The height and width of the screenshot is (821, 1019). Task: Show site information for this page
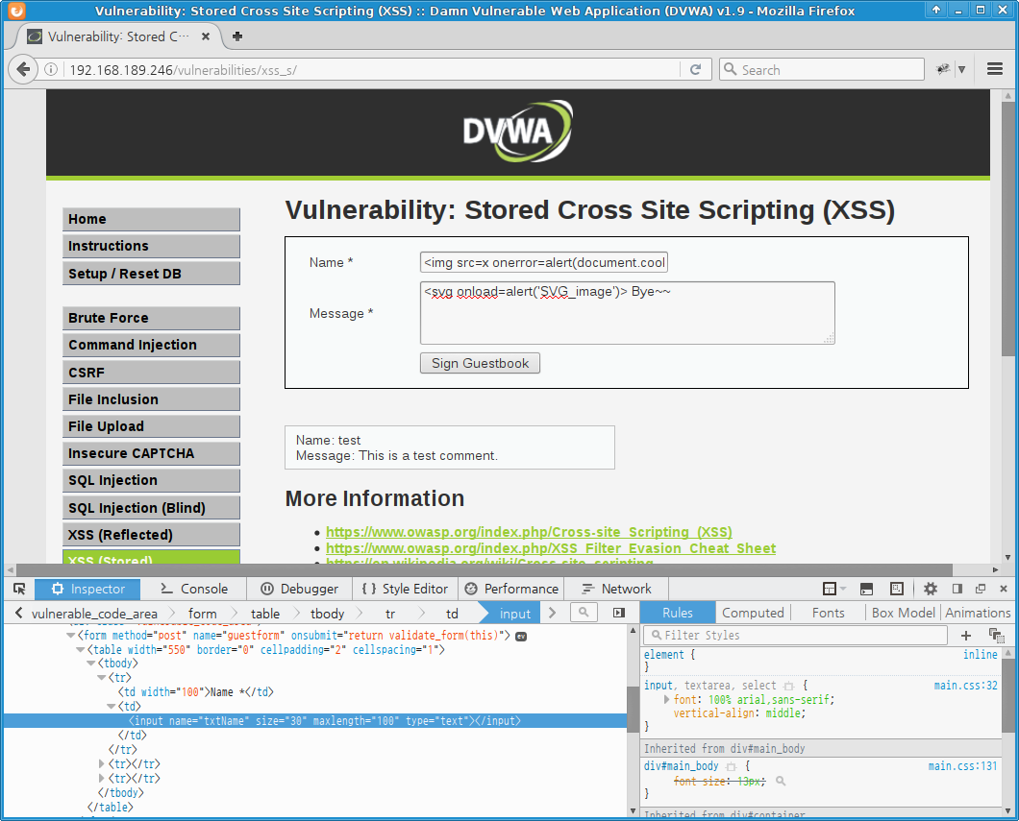tap(51, 69)
